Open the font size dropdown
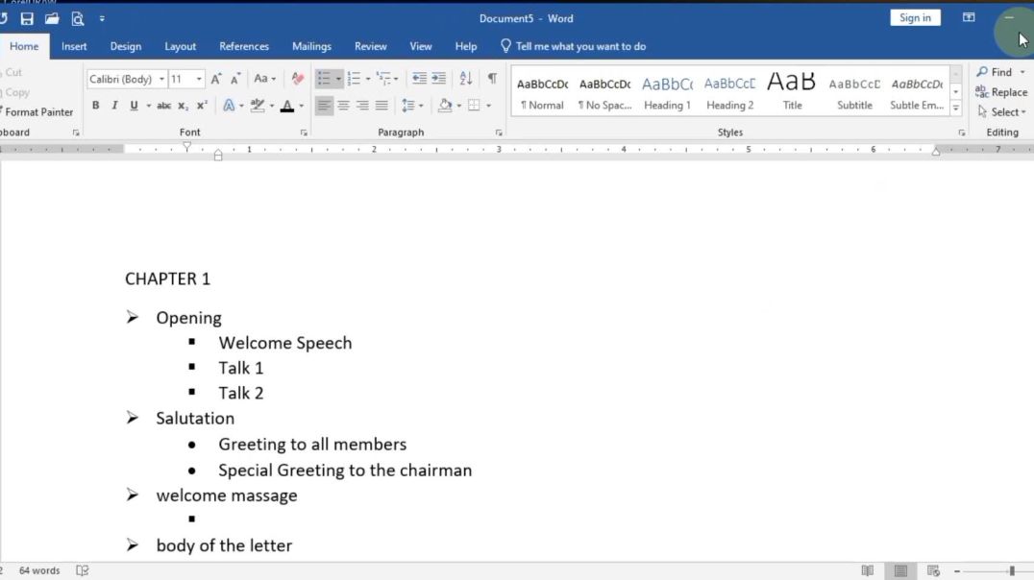Screen dimensions: 1034x580 200,79
